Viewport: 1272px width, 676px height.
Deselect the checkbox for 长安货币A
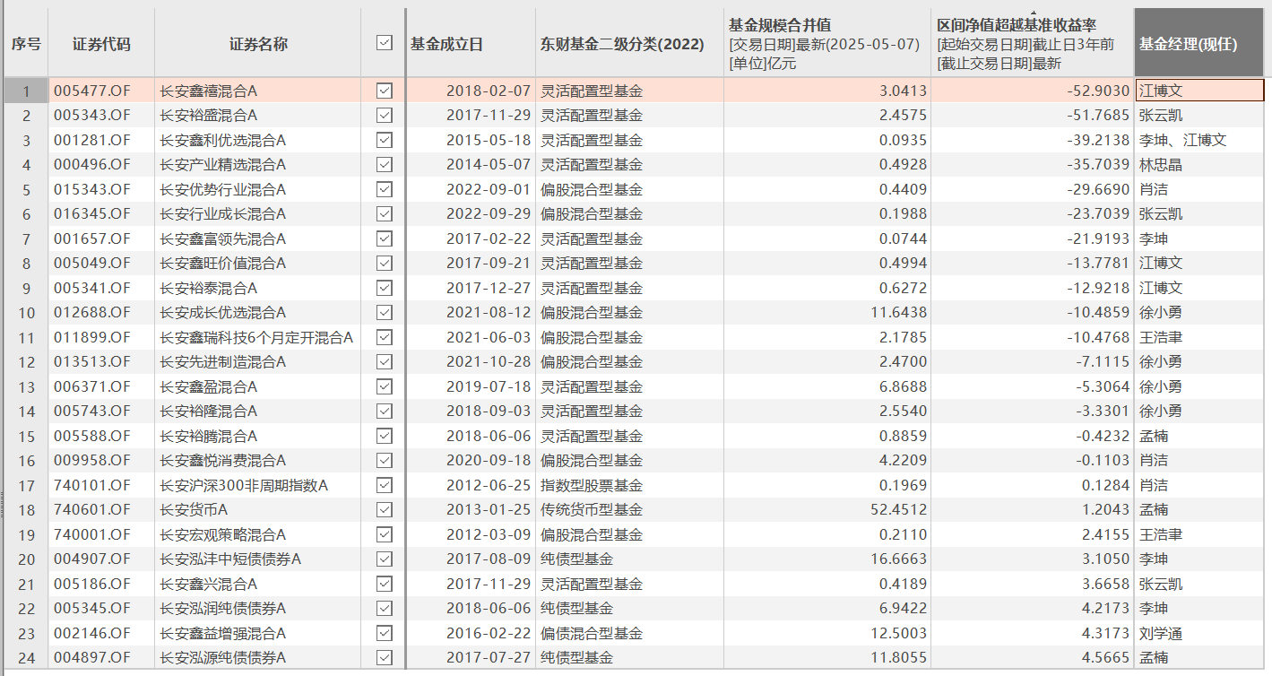pos(385,510)
